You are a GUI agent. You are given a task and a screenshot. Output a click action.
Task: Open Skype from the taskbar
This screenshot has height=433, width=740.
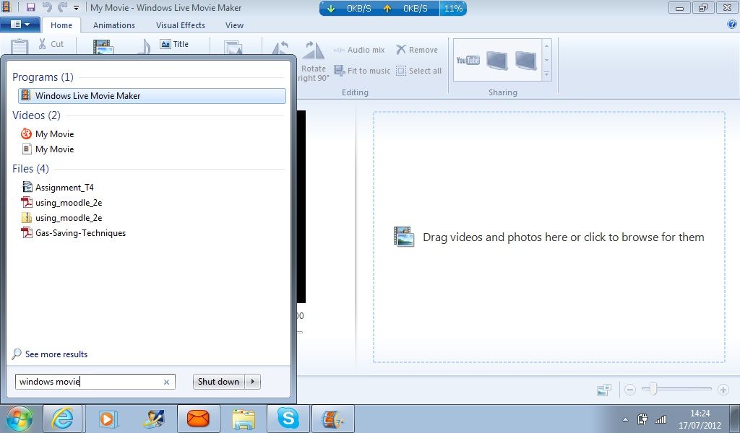click(x=288, y=419)
